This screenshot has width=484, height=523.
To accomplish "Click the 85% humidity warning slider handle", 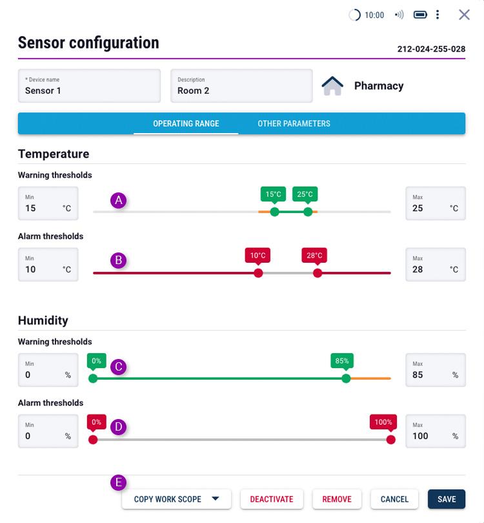I will coord(346,378).
